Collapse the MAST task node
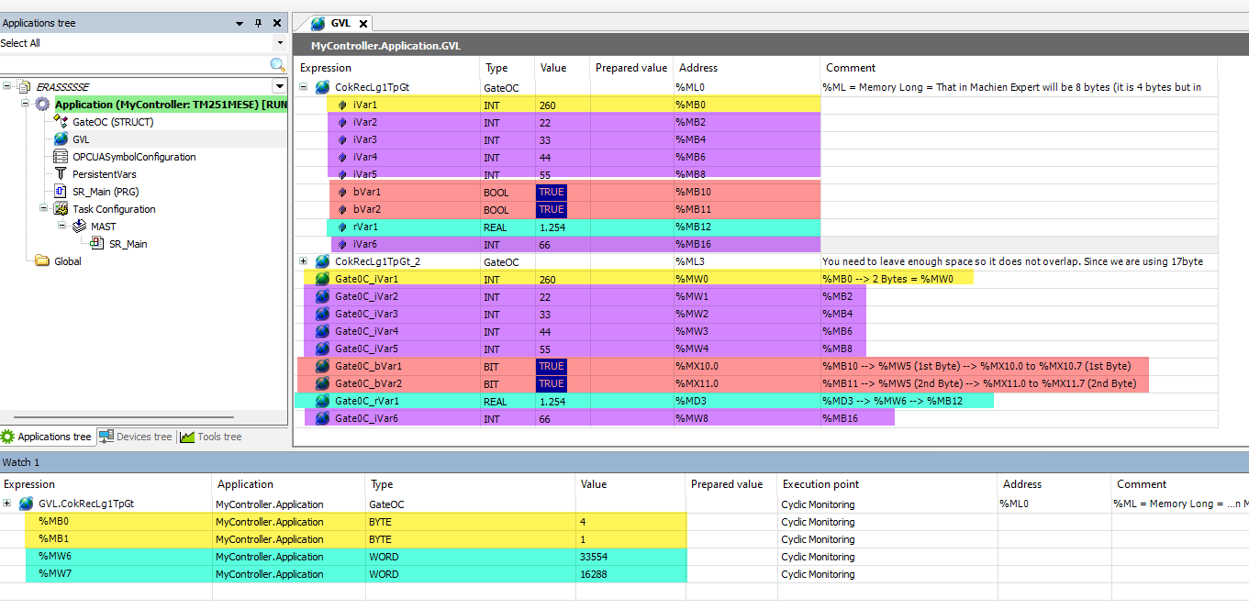 pyautogui.click(x=61, y=226)
